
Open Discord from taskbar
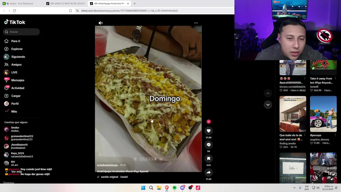182,188
